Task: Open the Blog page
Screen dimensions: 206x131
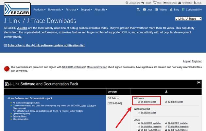Action: (x=174, y=9)
